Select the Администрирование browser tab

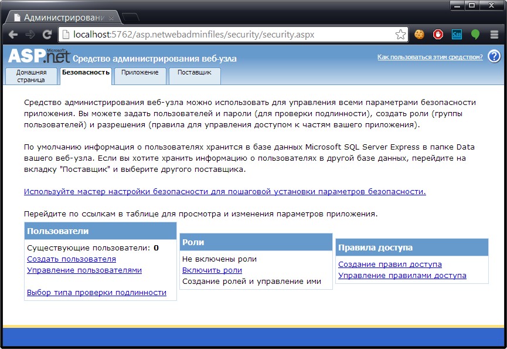[64, 18]
